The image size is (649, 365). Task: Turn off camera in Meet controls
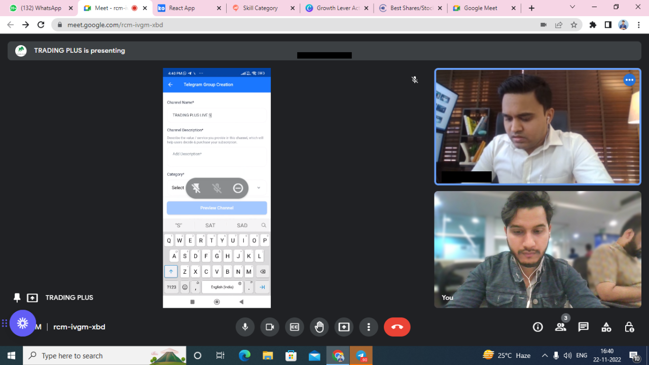click(270, 327)
